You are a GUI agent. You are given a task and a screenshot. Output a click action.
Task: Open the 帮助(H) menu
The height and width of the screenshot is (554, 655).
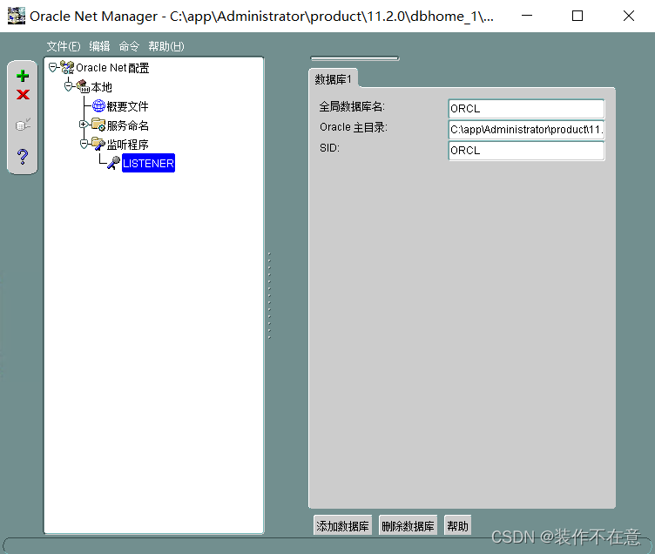pos(166,46)
